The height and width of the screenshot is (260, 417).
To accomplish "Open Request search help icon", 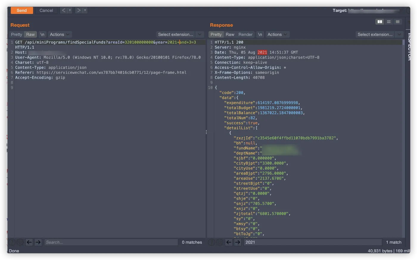I will (x=12, y=242).
